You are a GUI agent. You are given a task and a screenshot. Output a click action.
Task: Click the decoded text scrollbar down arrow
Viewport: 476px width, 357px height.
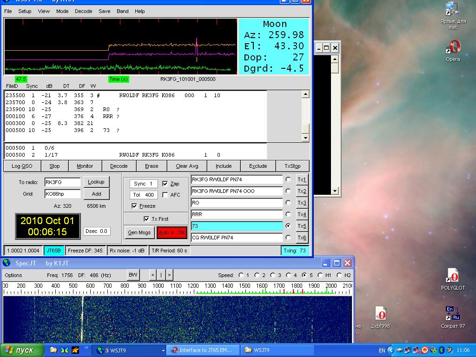coord(305,138)
